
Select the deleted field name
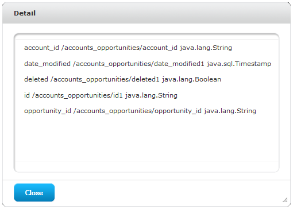36,79
